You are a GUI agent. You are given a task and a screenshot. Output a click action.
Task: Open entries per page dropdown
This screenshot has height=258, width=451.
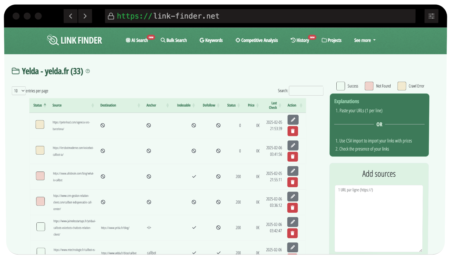tap(19, 91)
